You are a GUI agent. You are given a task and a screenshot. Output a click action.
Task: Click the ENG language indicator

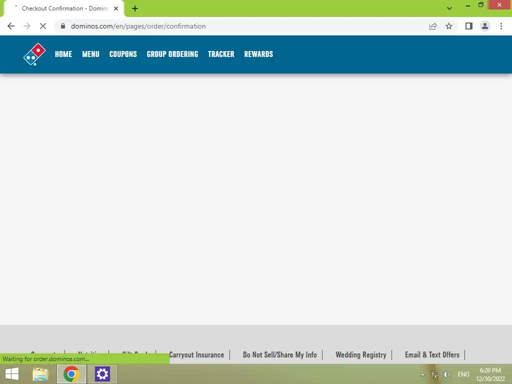click(x=463, y=374)
